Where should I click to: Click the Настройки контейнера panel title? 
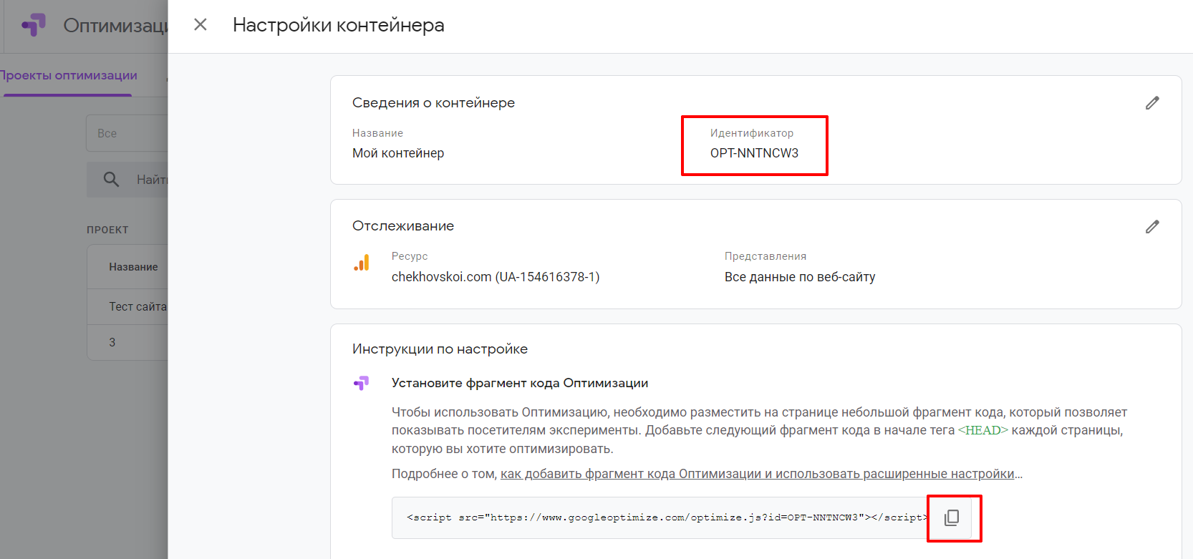(x=339, y=25)
